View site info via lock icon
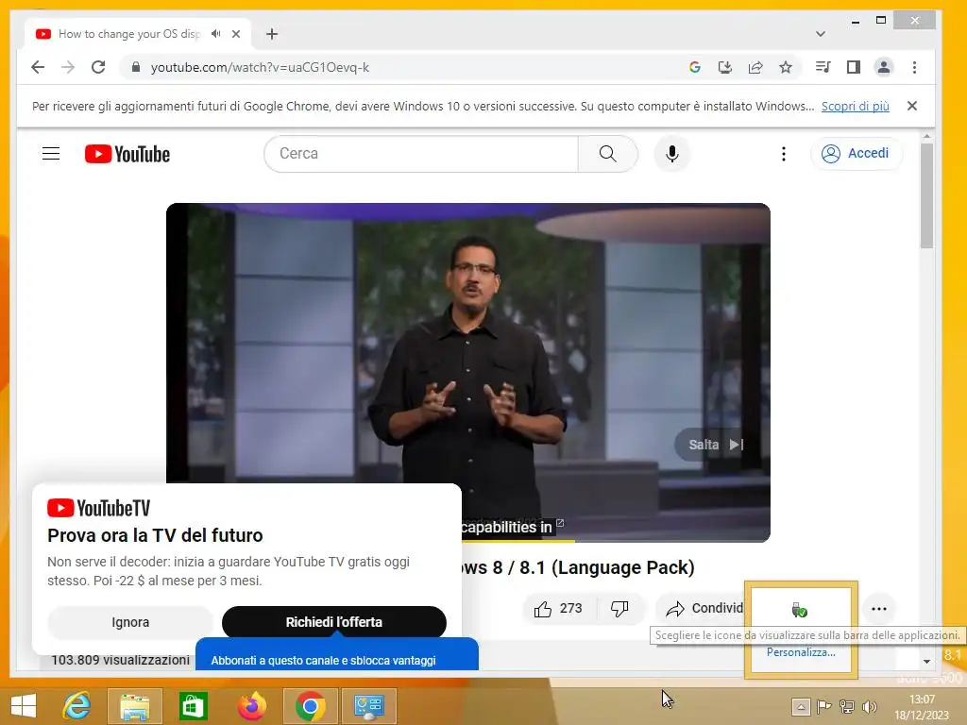Viewport: 967px width, 725px height. point(136,67)
